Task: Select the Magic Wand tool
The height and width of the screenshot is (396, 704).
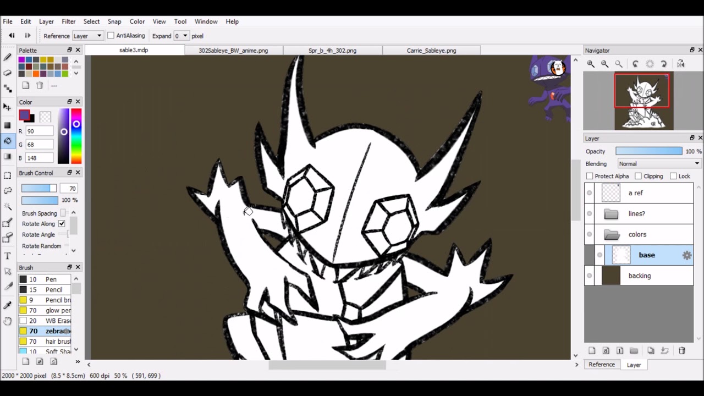Action: coord(8,206)
